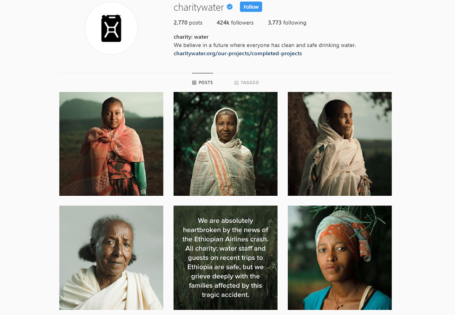Image resolution: width=455 pixels, height=315 pixels.
Task: Open portrait of elderly woman in white wrap
Action: 111,257
